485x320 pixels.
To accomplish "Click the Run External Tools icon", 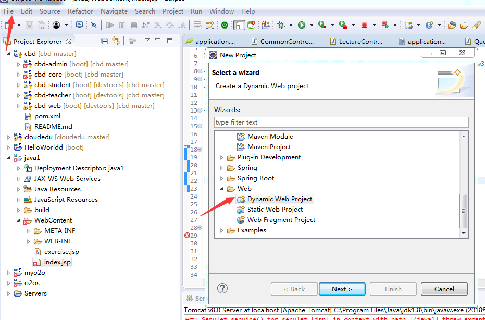I will (x=343, y=25).
